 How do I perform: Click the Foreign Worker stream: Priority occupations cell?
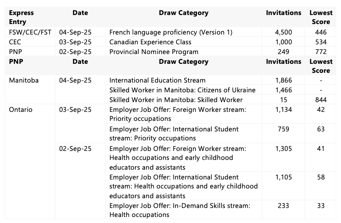178,114
